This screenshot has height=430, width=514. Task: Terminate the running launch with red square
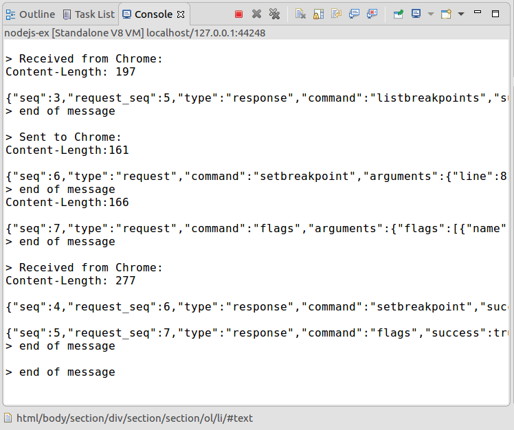coord(238,14)
